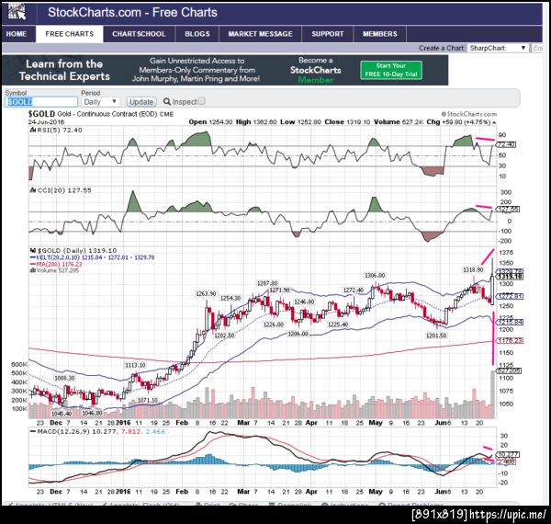
Task: Click the magnifier icon beside Inspect
Action: tap(167, 102)
